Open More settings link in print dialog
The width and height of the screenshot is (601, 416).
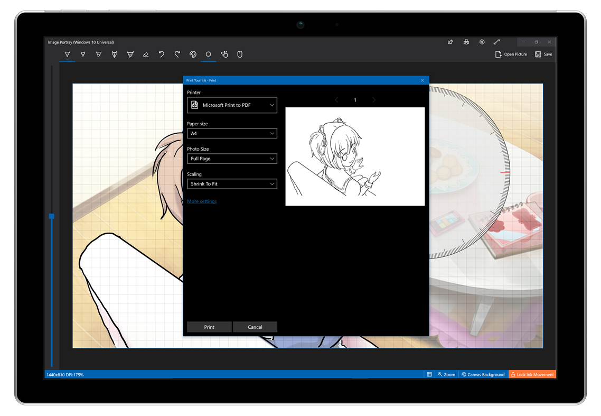[202, 201]
